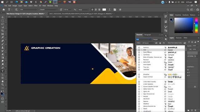
Task: Choose the West Fighter font
Action: 147,65
